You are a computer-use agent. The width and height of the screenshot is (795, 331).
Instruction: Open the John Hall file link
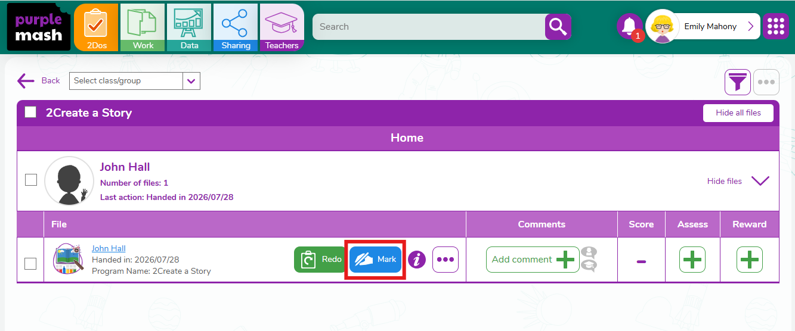point(109,248)
